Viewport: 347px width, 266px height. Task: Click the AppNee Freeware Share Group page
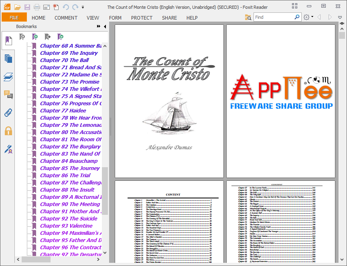(x=281, y=101)
